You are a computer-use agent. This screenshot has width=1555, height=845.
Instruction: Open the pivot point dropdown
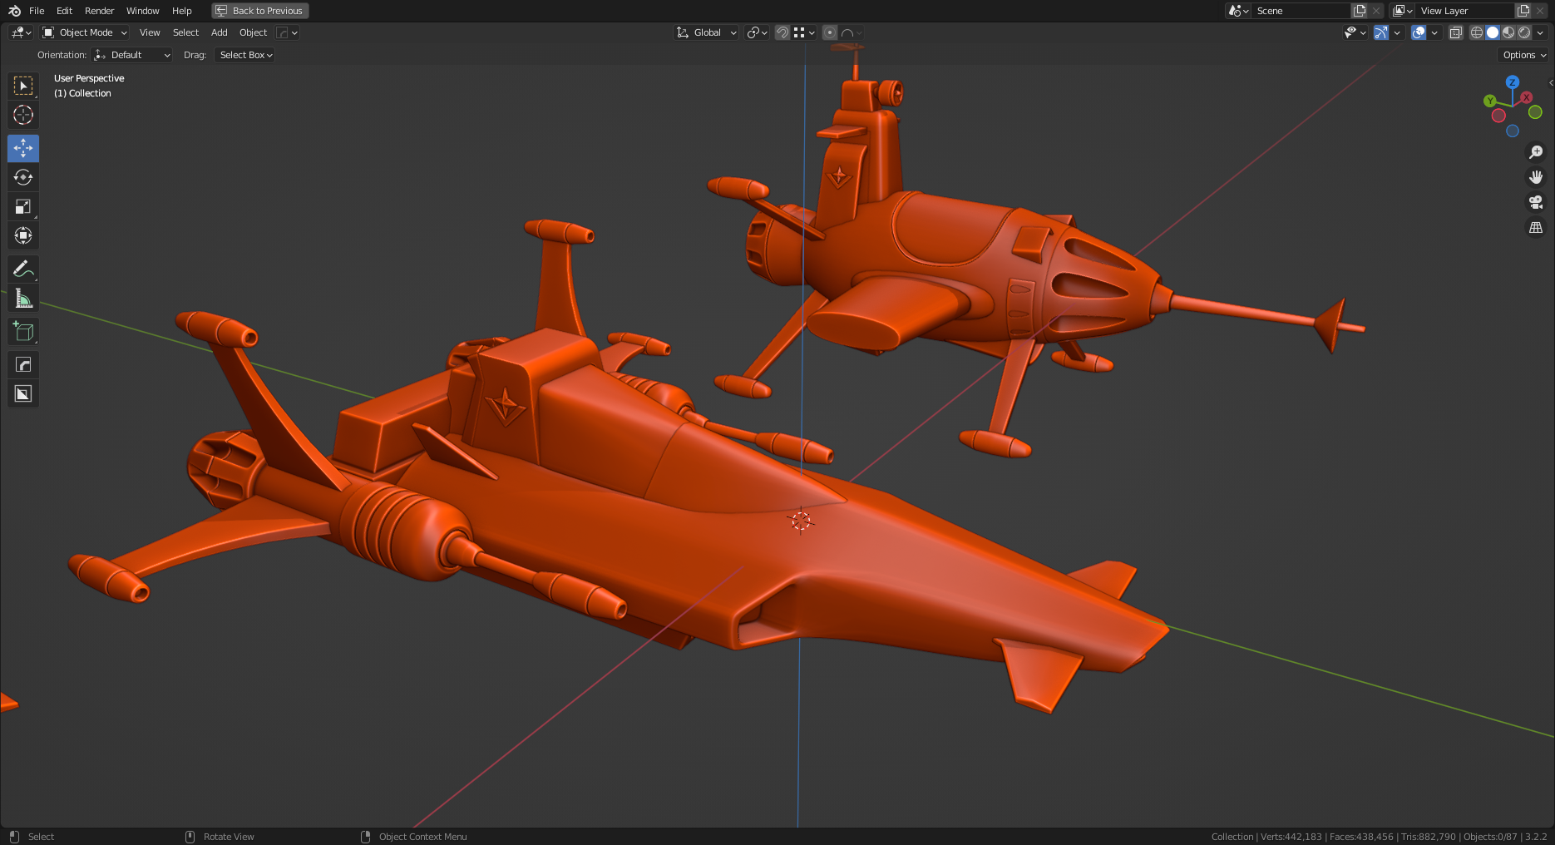pos(757,32)
